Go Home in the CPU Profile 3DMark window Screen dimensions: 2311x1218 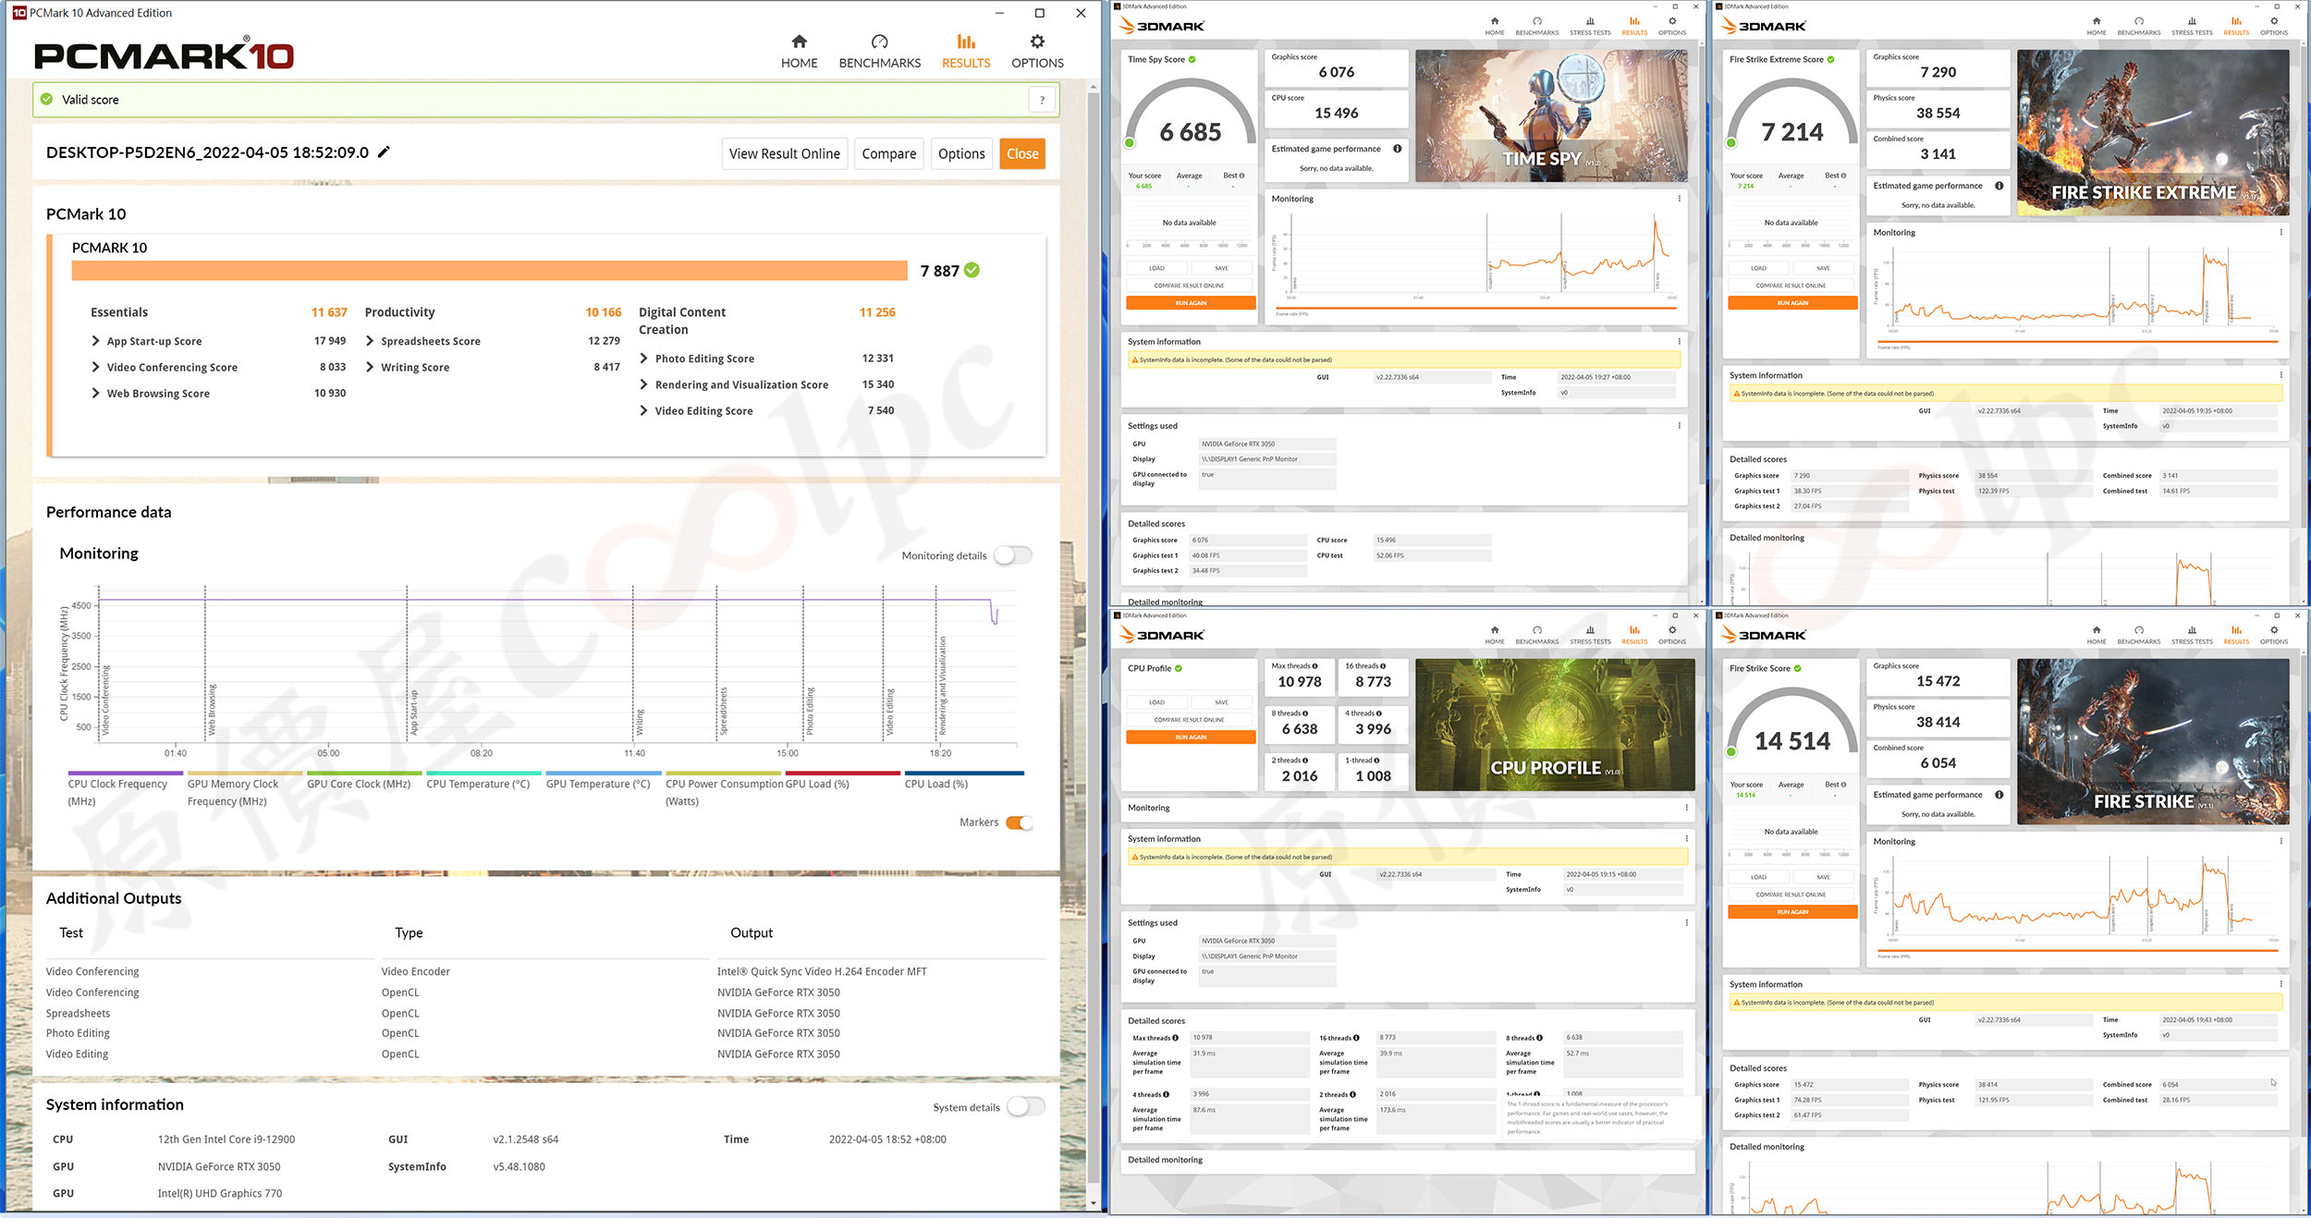pos(1495,635)
